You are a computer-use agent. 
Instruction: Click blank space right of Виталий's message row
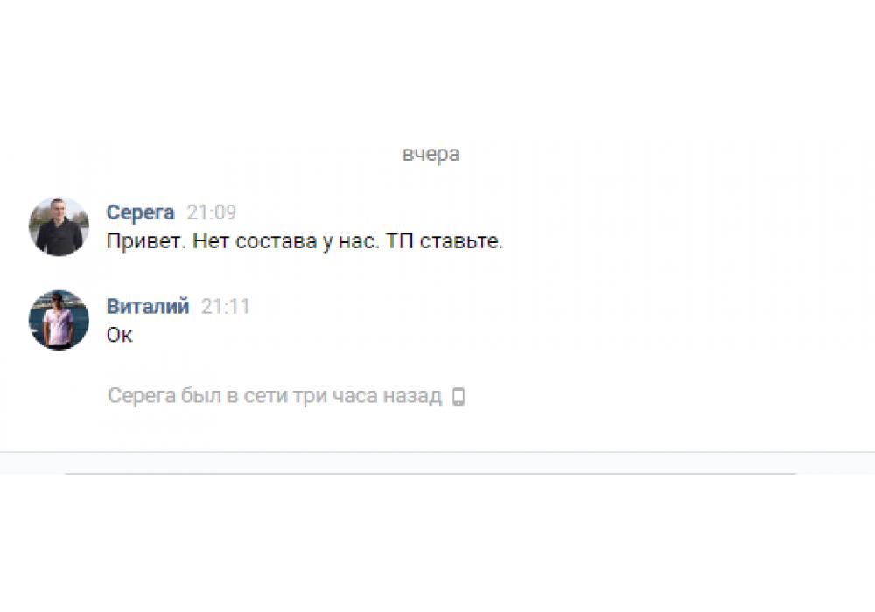point(558,322)
